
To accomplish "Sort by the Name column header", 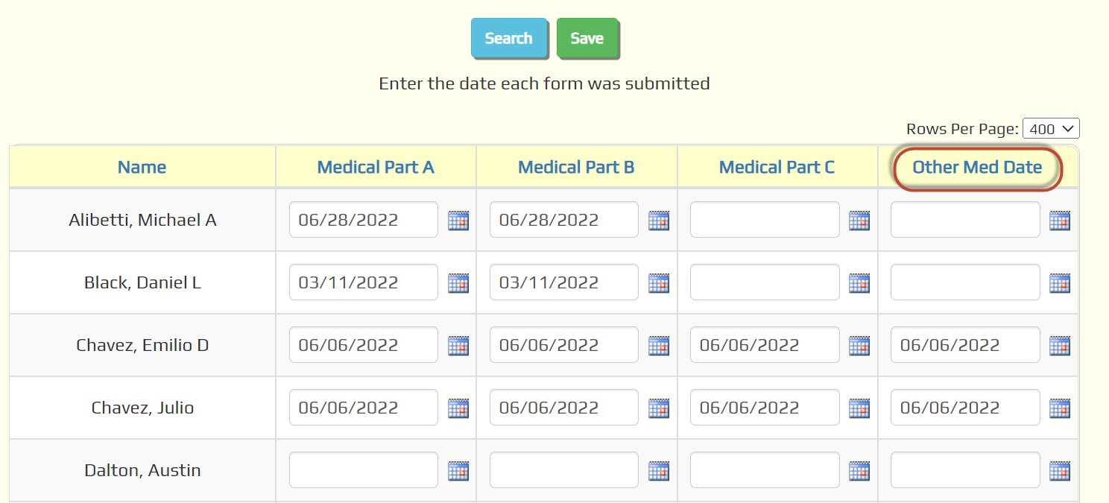I will tap(142, 167).
